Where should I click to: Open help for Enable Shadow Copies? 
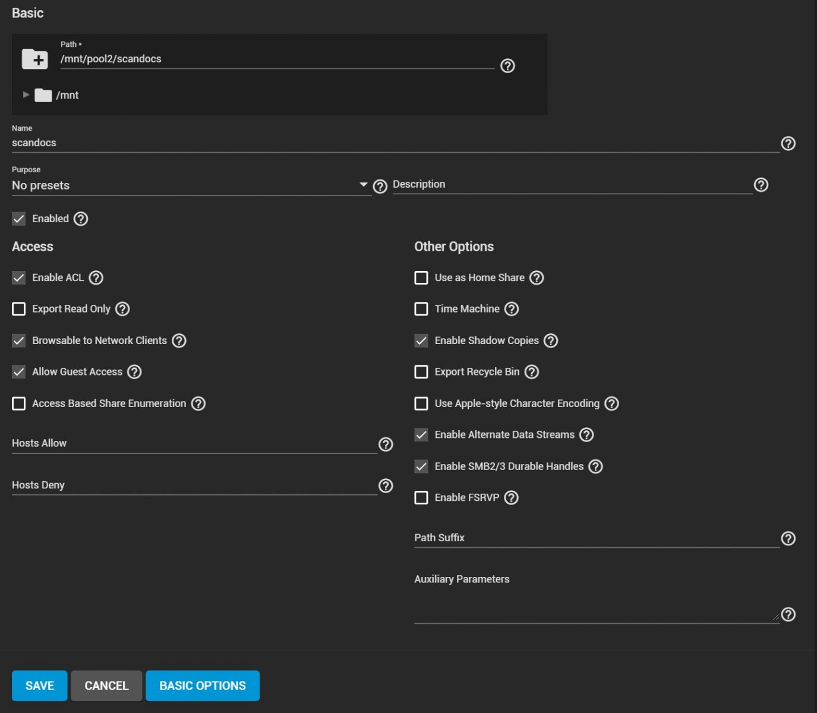(x=551, y=340)
